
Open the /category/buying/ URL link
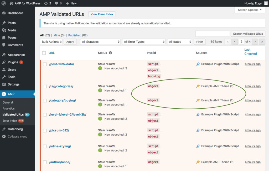pyautogui.click(x=63, y=100)
